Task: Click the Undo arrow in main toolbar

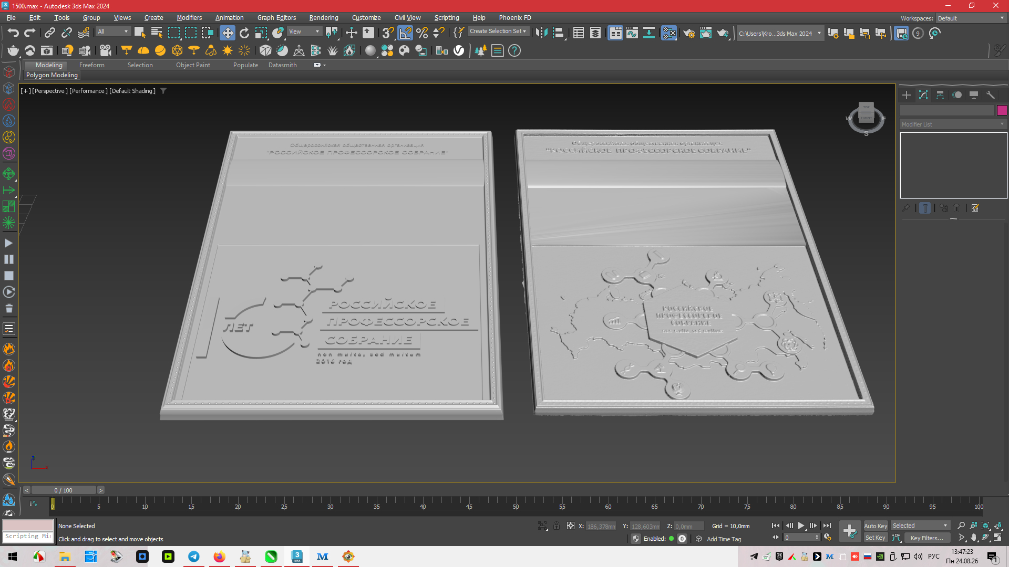Action: 13,33
